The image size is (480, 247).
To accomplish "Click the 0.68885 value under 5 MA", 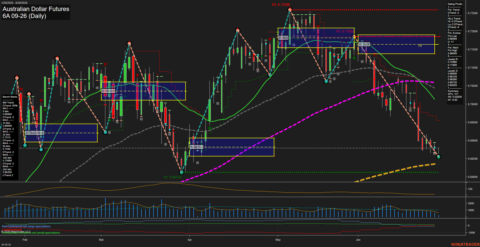I will coord(7,114).
